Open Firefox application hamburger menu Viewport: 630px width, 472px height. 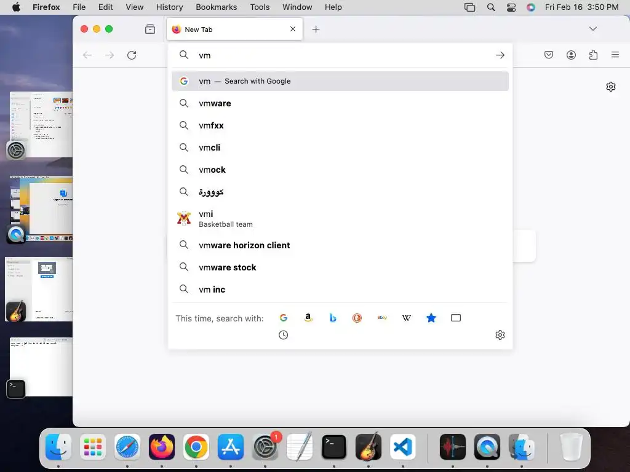tap(615, 55)
